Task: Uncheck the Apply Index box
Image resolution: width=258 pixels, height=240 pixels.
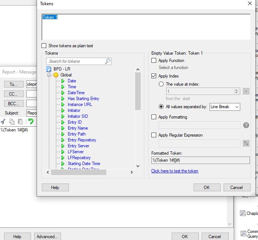Action: 154,76
